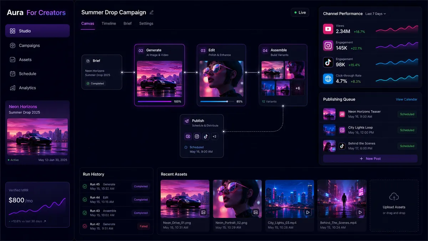Click the Live status button

pos(300,12)
